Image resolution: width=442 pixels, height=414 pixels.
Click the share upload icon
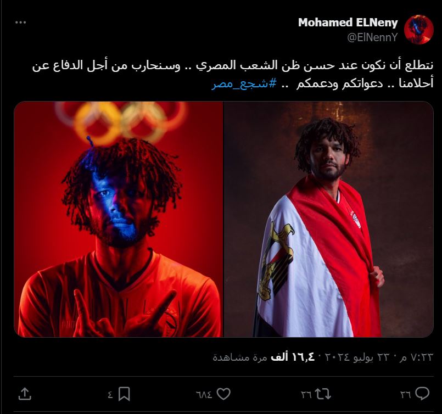25,394
